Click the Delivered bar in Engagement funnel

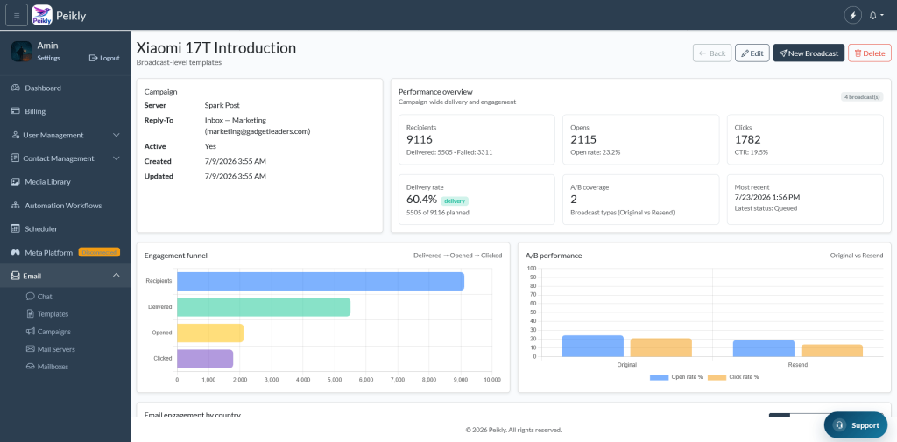(x=264, y=307)
